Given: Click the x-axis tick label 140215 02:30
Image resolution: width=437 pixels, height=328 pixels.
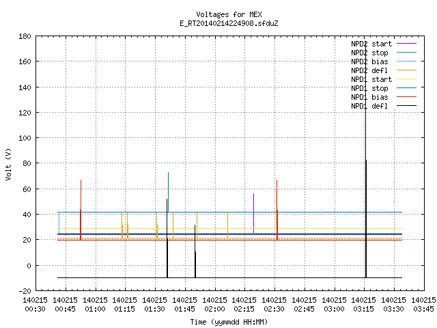Looking at the screenshot, I should coord(274,305).
